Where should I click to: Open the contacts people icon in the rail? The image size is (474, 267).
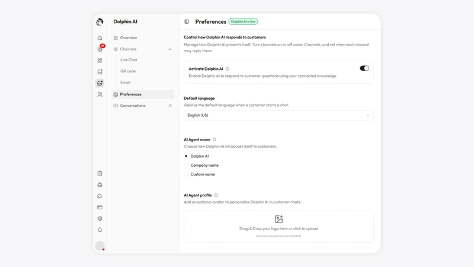[100, 94]
